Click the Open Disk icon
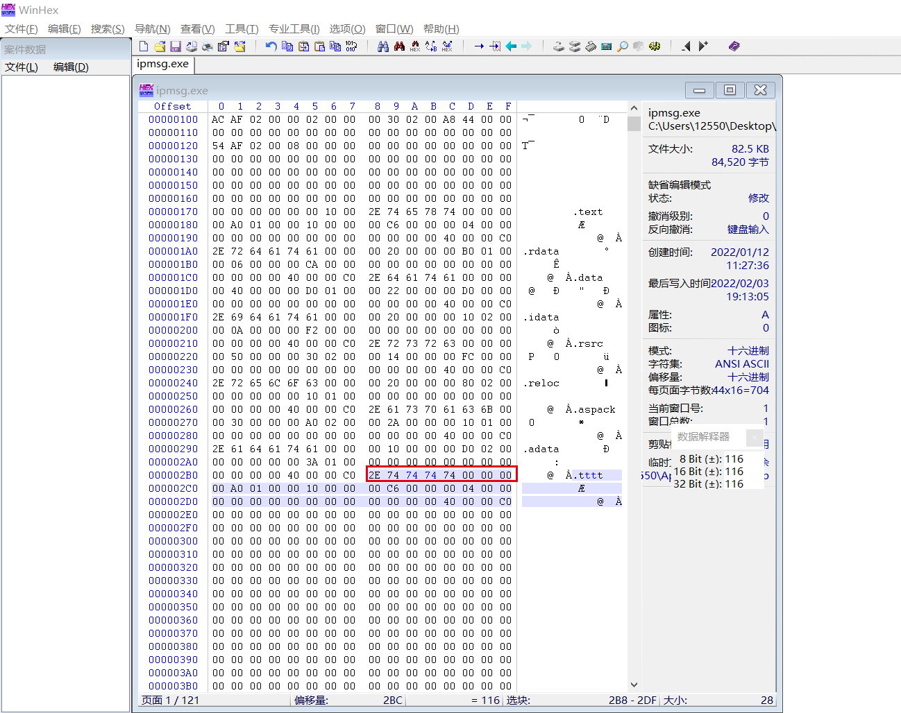Viewport: 901px width, 713px height. 559,46
